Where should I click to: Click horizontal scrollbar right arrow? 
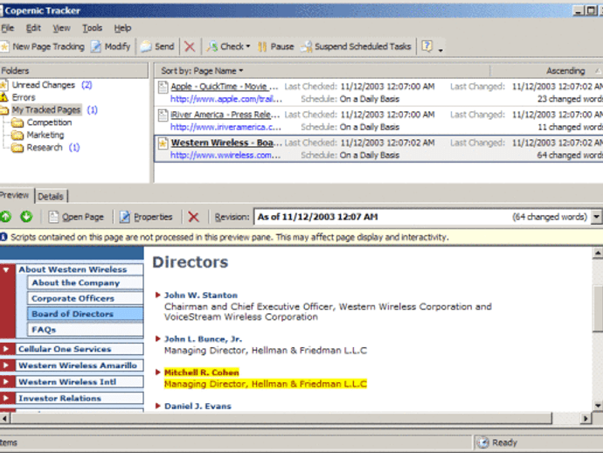tap(586, 418)
